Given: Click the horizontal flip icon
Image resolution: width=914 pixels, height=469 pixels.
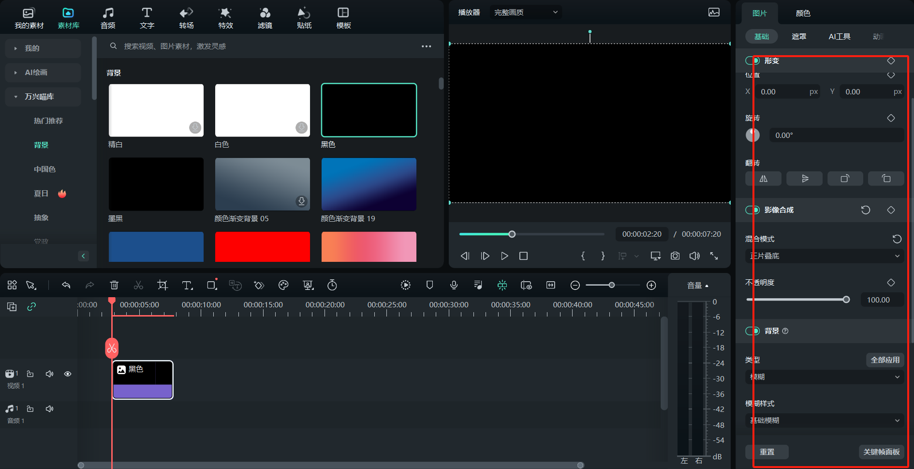Looking at the screenshot, I should click(763, 179).
